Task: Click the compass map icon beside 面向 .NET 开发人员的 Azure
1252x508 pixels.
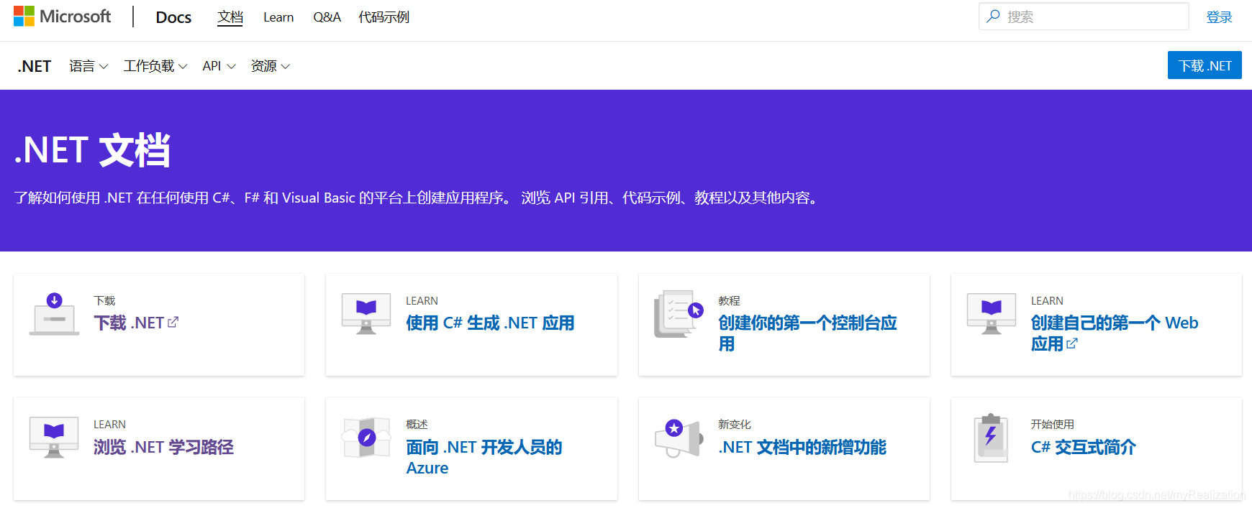Action: point(366,438)
